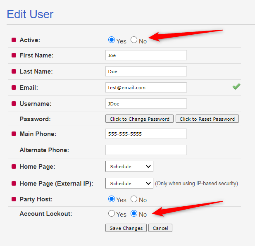Click the IP-based security note text

[196, 183]
